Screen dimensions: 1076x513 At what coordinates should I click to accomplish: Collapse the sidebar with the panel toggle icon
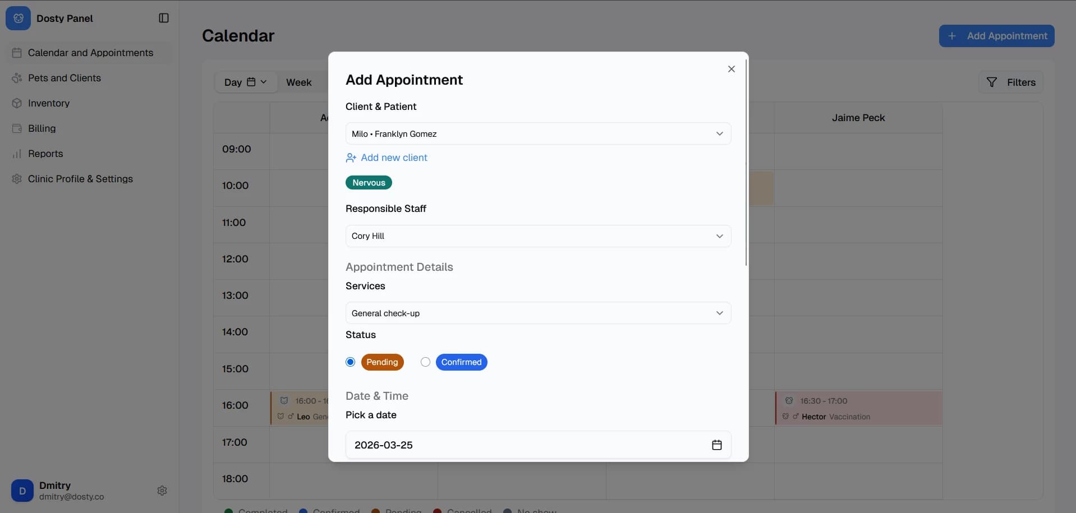[164, 18]
